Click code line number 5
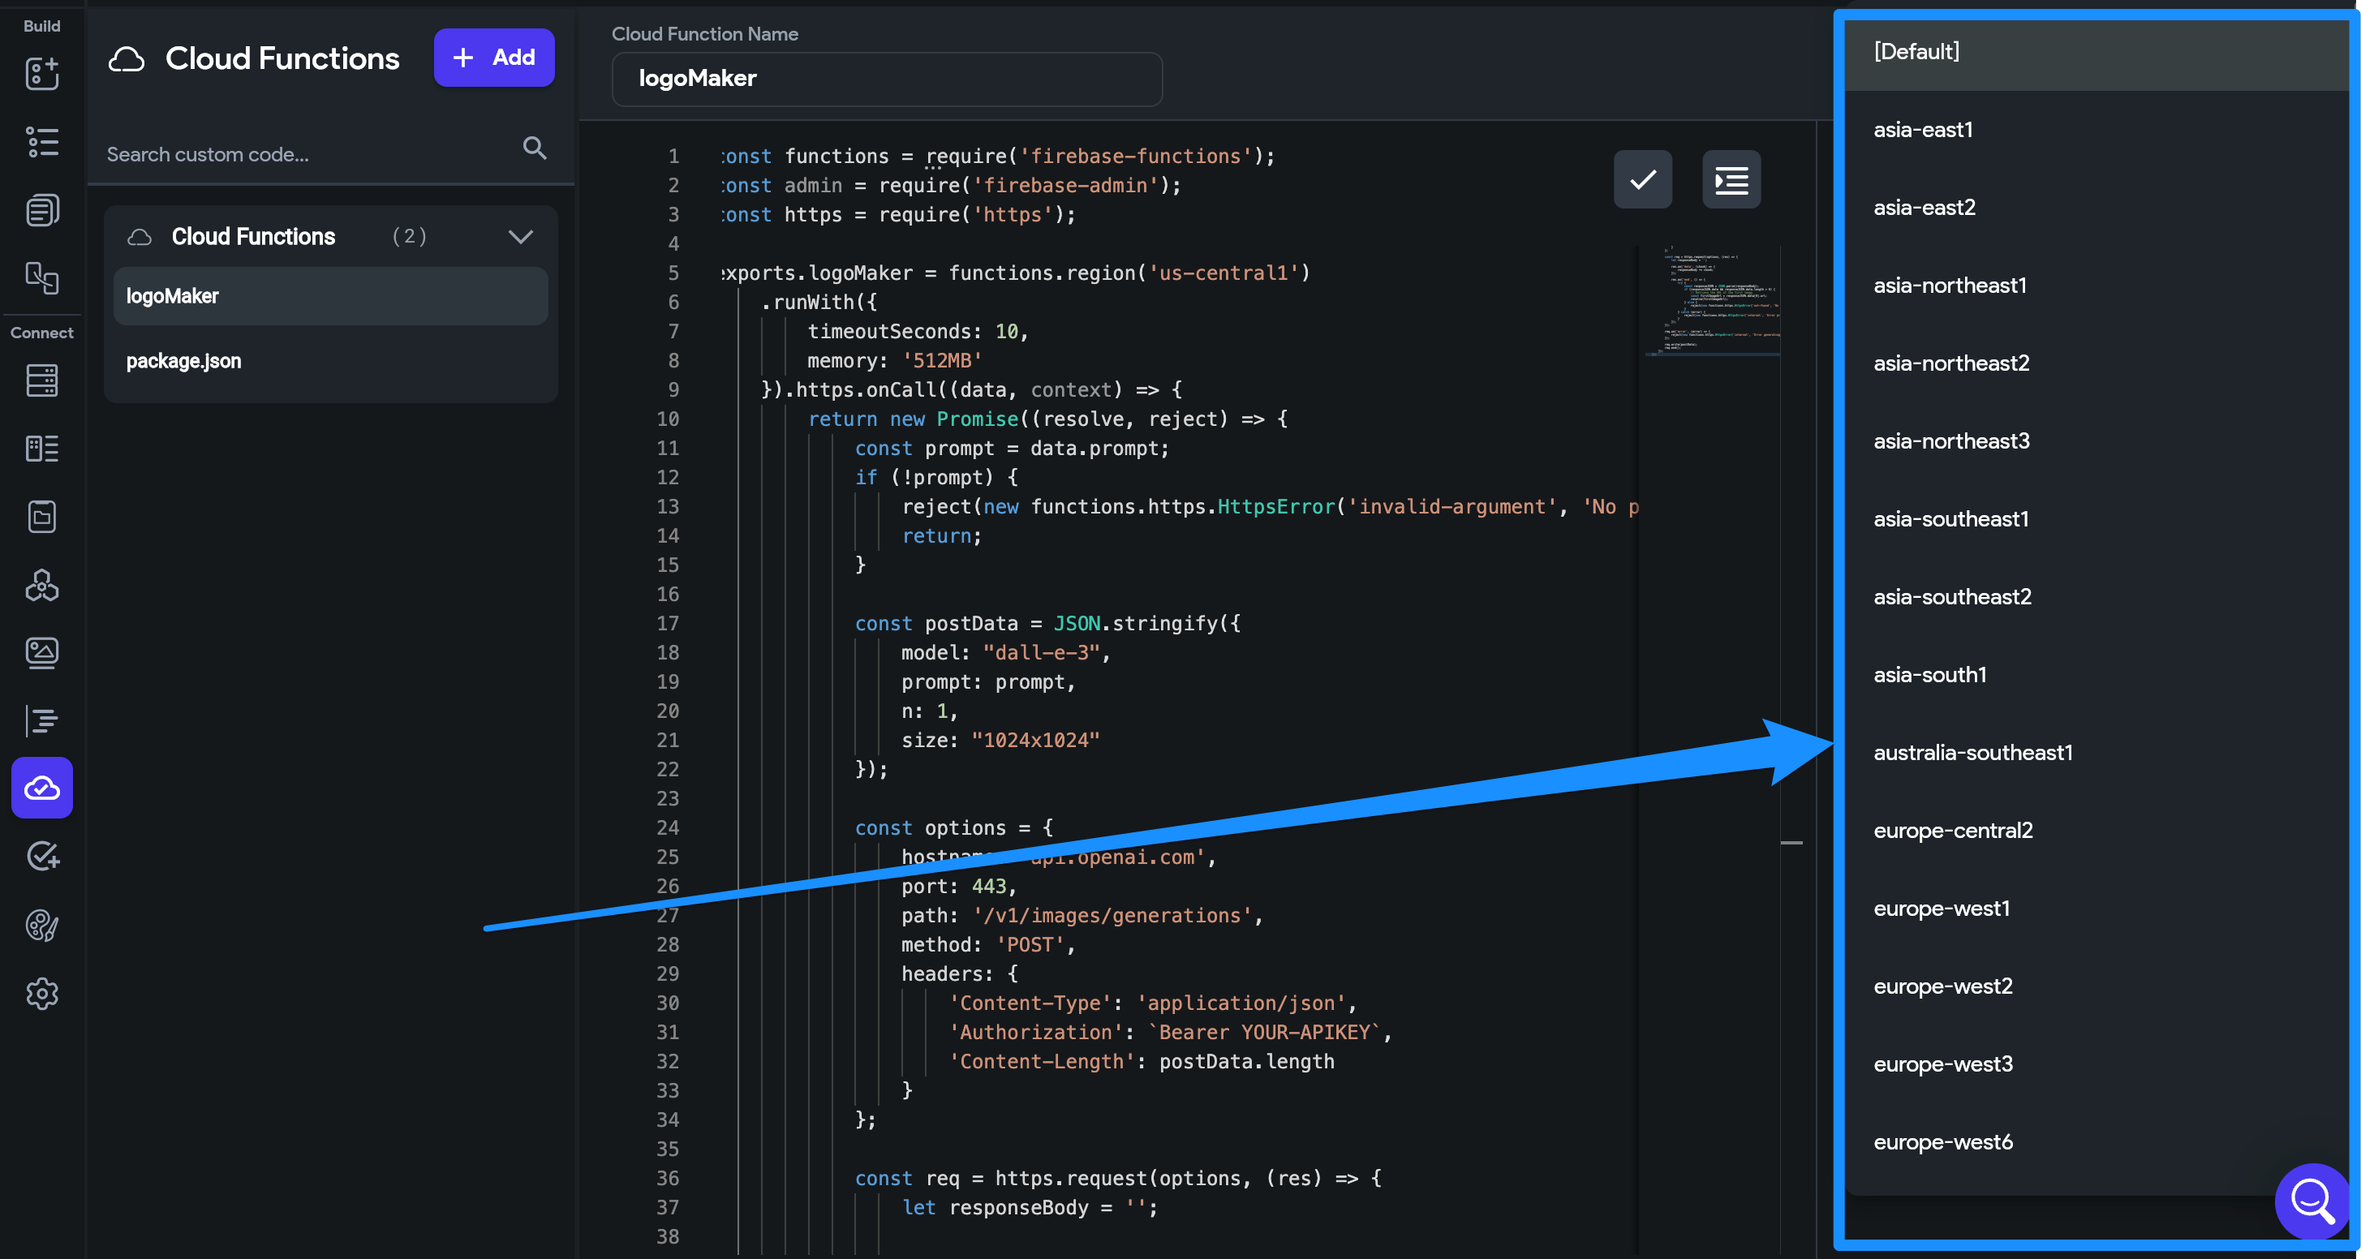Viewport: 2361px width, 1259px height. click(x=673, y=273)
